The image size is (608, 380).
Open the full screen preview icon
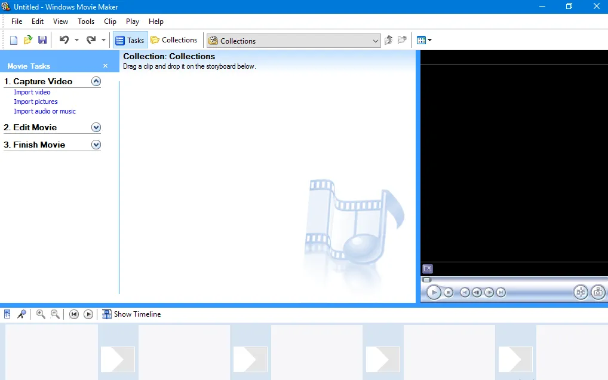tap(427, 268)
